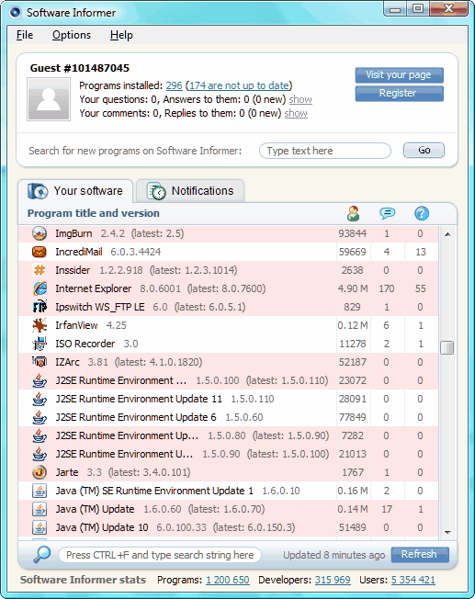Focus the Type text here search field
The width and height of the screenshot is (475, 599).
[325, 151]
